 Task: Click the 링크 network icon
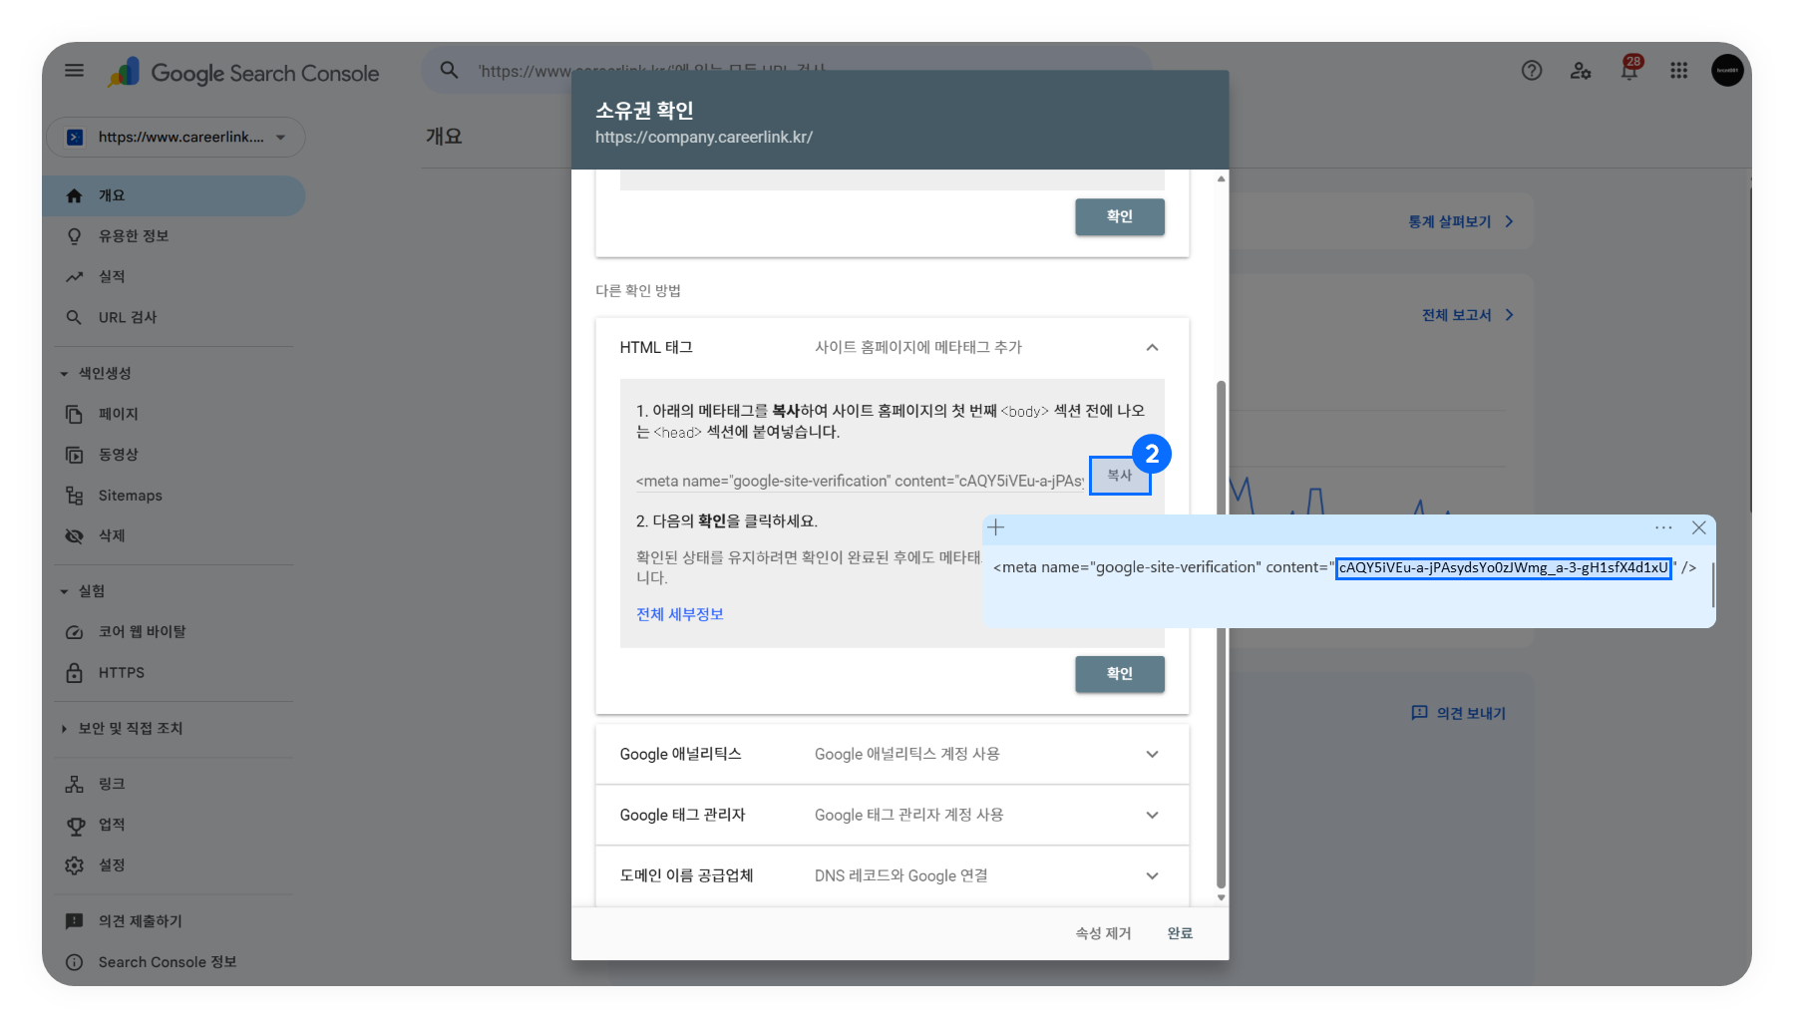tap(74, 785)
